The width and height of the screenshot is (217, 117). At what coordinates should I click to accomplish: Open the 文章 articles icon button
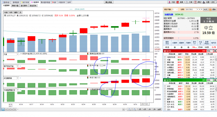point(189,2)
